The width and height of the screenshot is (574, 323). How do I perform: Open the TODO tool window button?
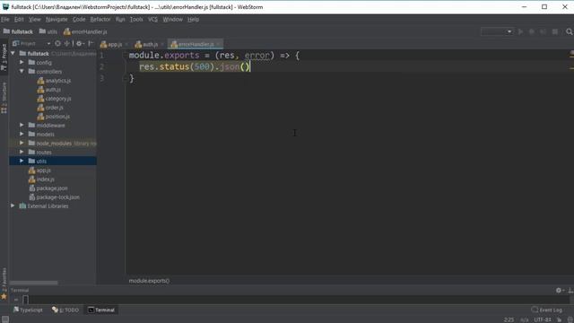tap(65, 310)
